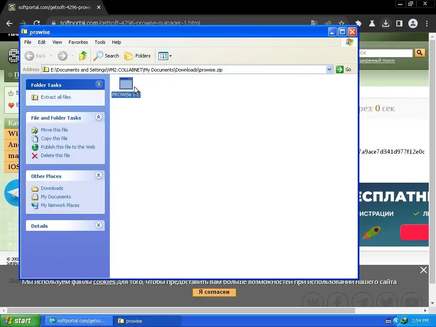Open the browser extensions puzzle icon

pyautogui.click(x=359, y=23)
